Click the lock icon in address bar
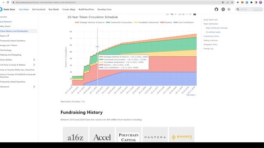Viewport: 264px width, 148px height. tap(14, 2)
